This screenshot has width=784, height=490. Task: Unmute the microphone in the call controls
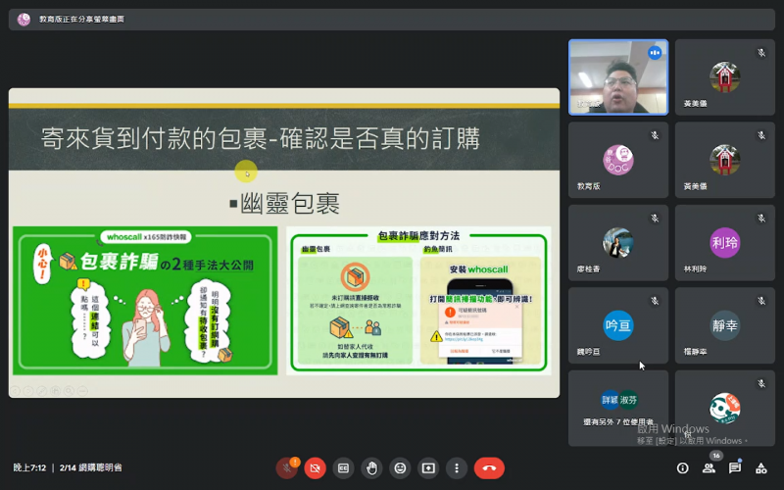[286, 468]
